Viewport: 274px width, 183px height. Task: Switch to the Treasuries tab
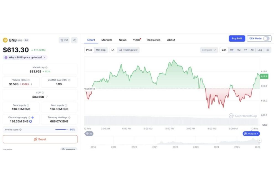click(153, 40)
